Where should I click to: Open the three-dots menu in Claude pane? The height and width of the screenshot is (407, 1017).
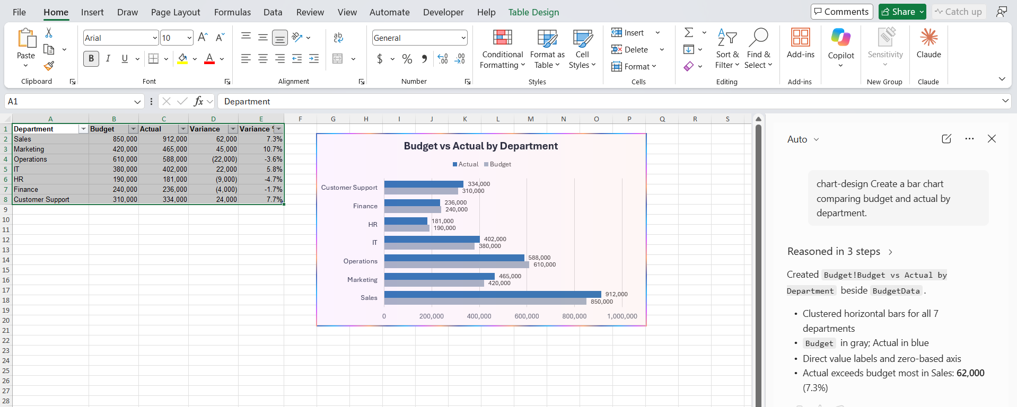[970, 139]
